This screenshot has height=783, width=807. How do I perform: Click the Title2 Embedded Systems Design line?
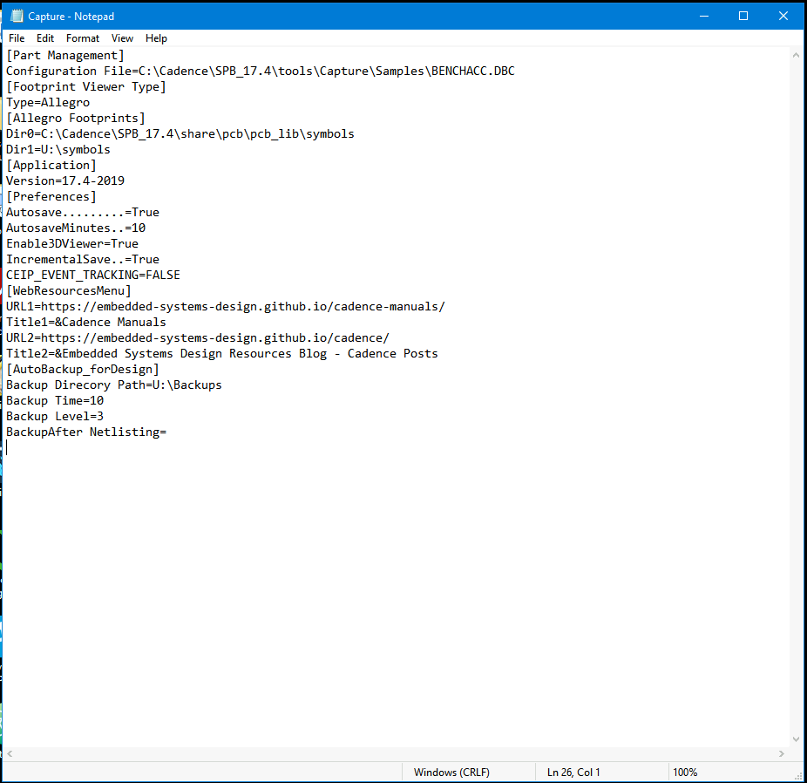[222, 354]
